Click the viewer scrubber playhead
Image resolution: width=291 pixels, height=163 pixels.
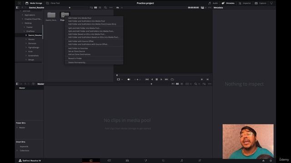tap(117, 75)
